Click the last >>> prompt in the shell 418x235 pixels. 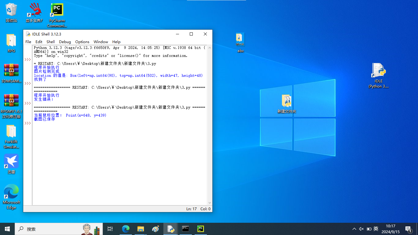(x=28, y=123)
